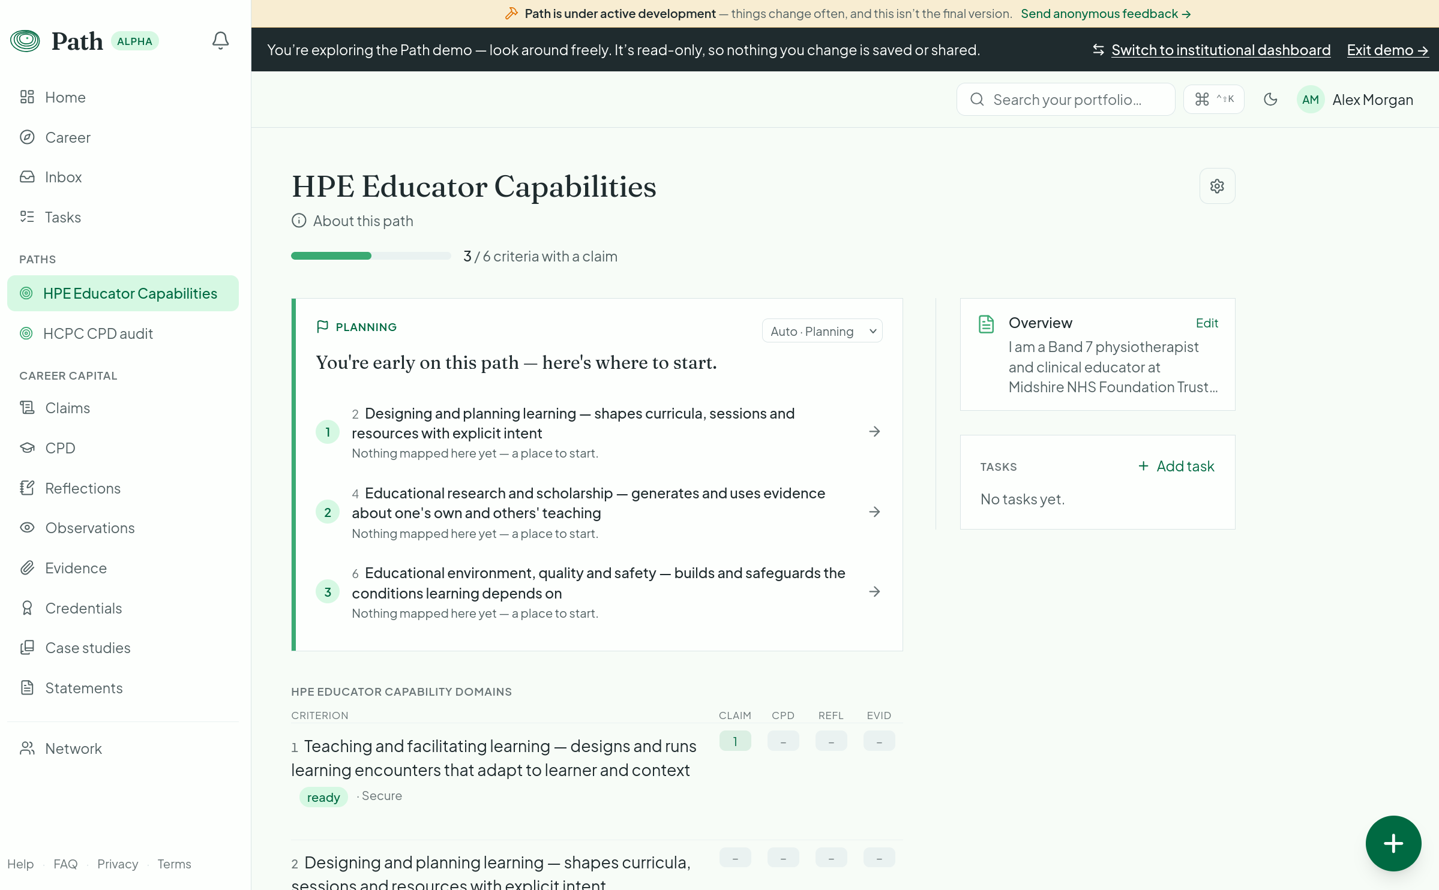The image size is (1439, 890).
Task: Select HCPC CPD audit path
Action: [123, 333]
